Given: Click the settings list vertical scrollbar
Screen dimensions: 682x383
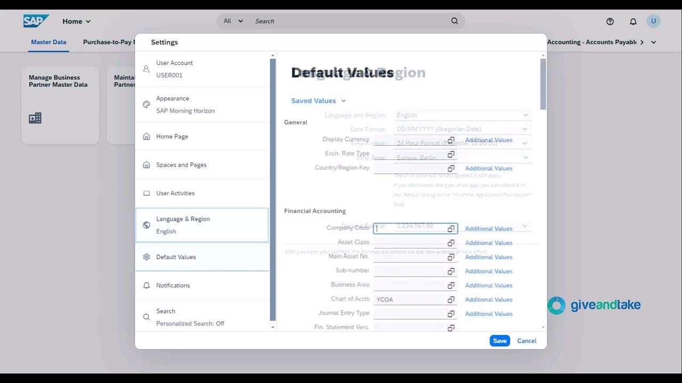Looking at the screenshot, I should pyautogui.click(x=273, y=189).
